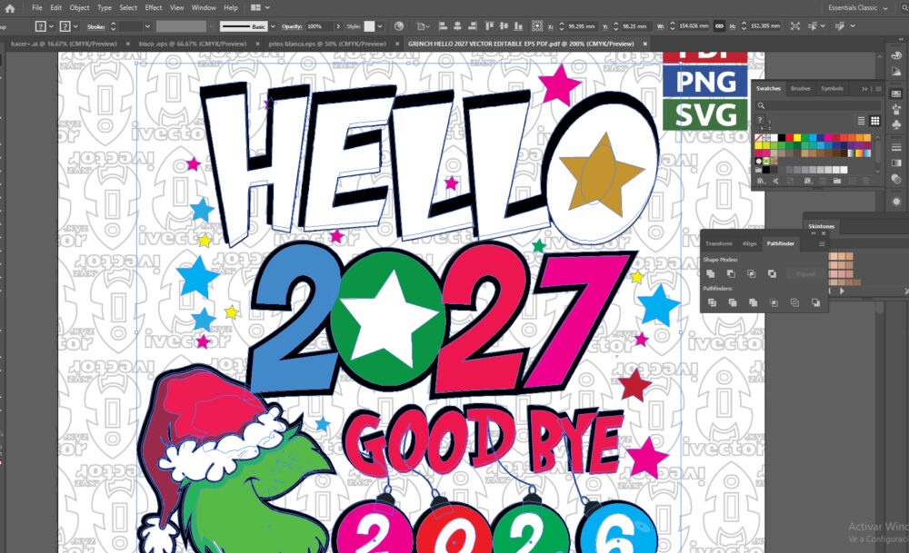Click the Swatches panel search field
The image size is (909, 553).
coord(819,105)
